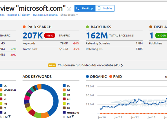The width and height of the screenshot is (167, 125).
Task: Click the 730K referring IPs value
Action: pos(139,49)
